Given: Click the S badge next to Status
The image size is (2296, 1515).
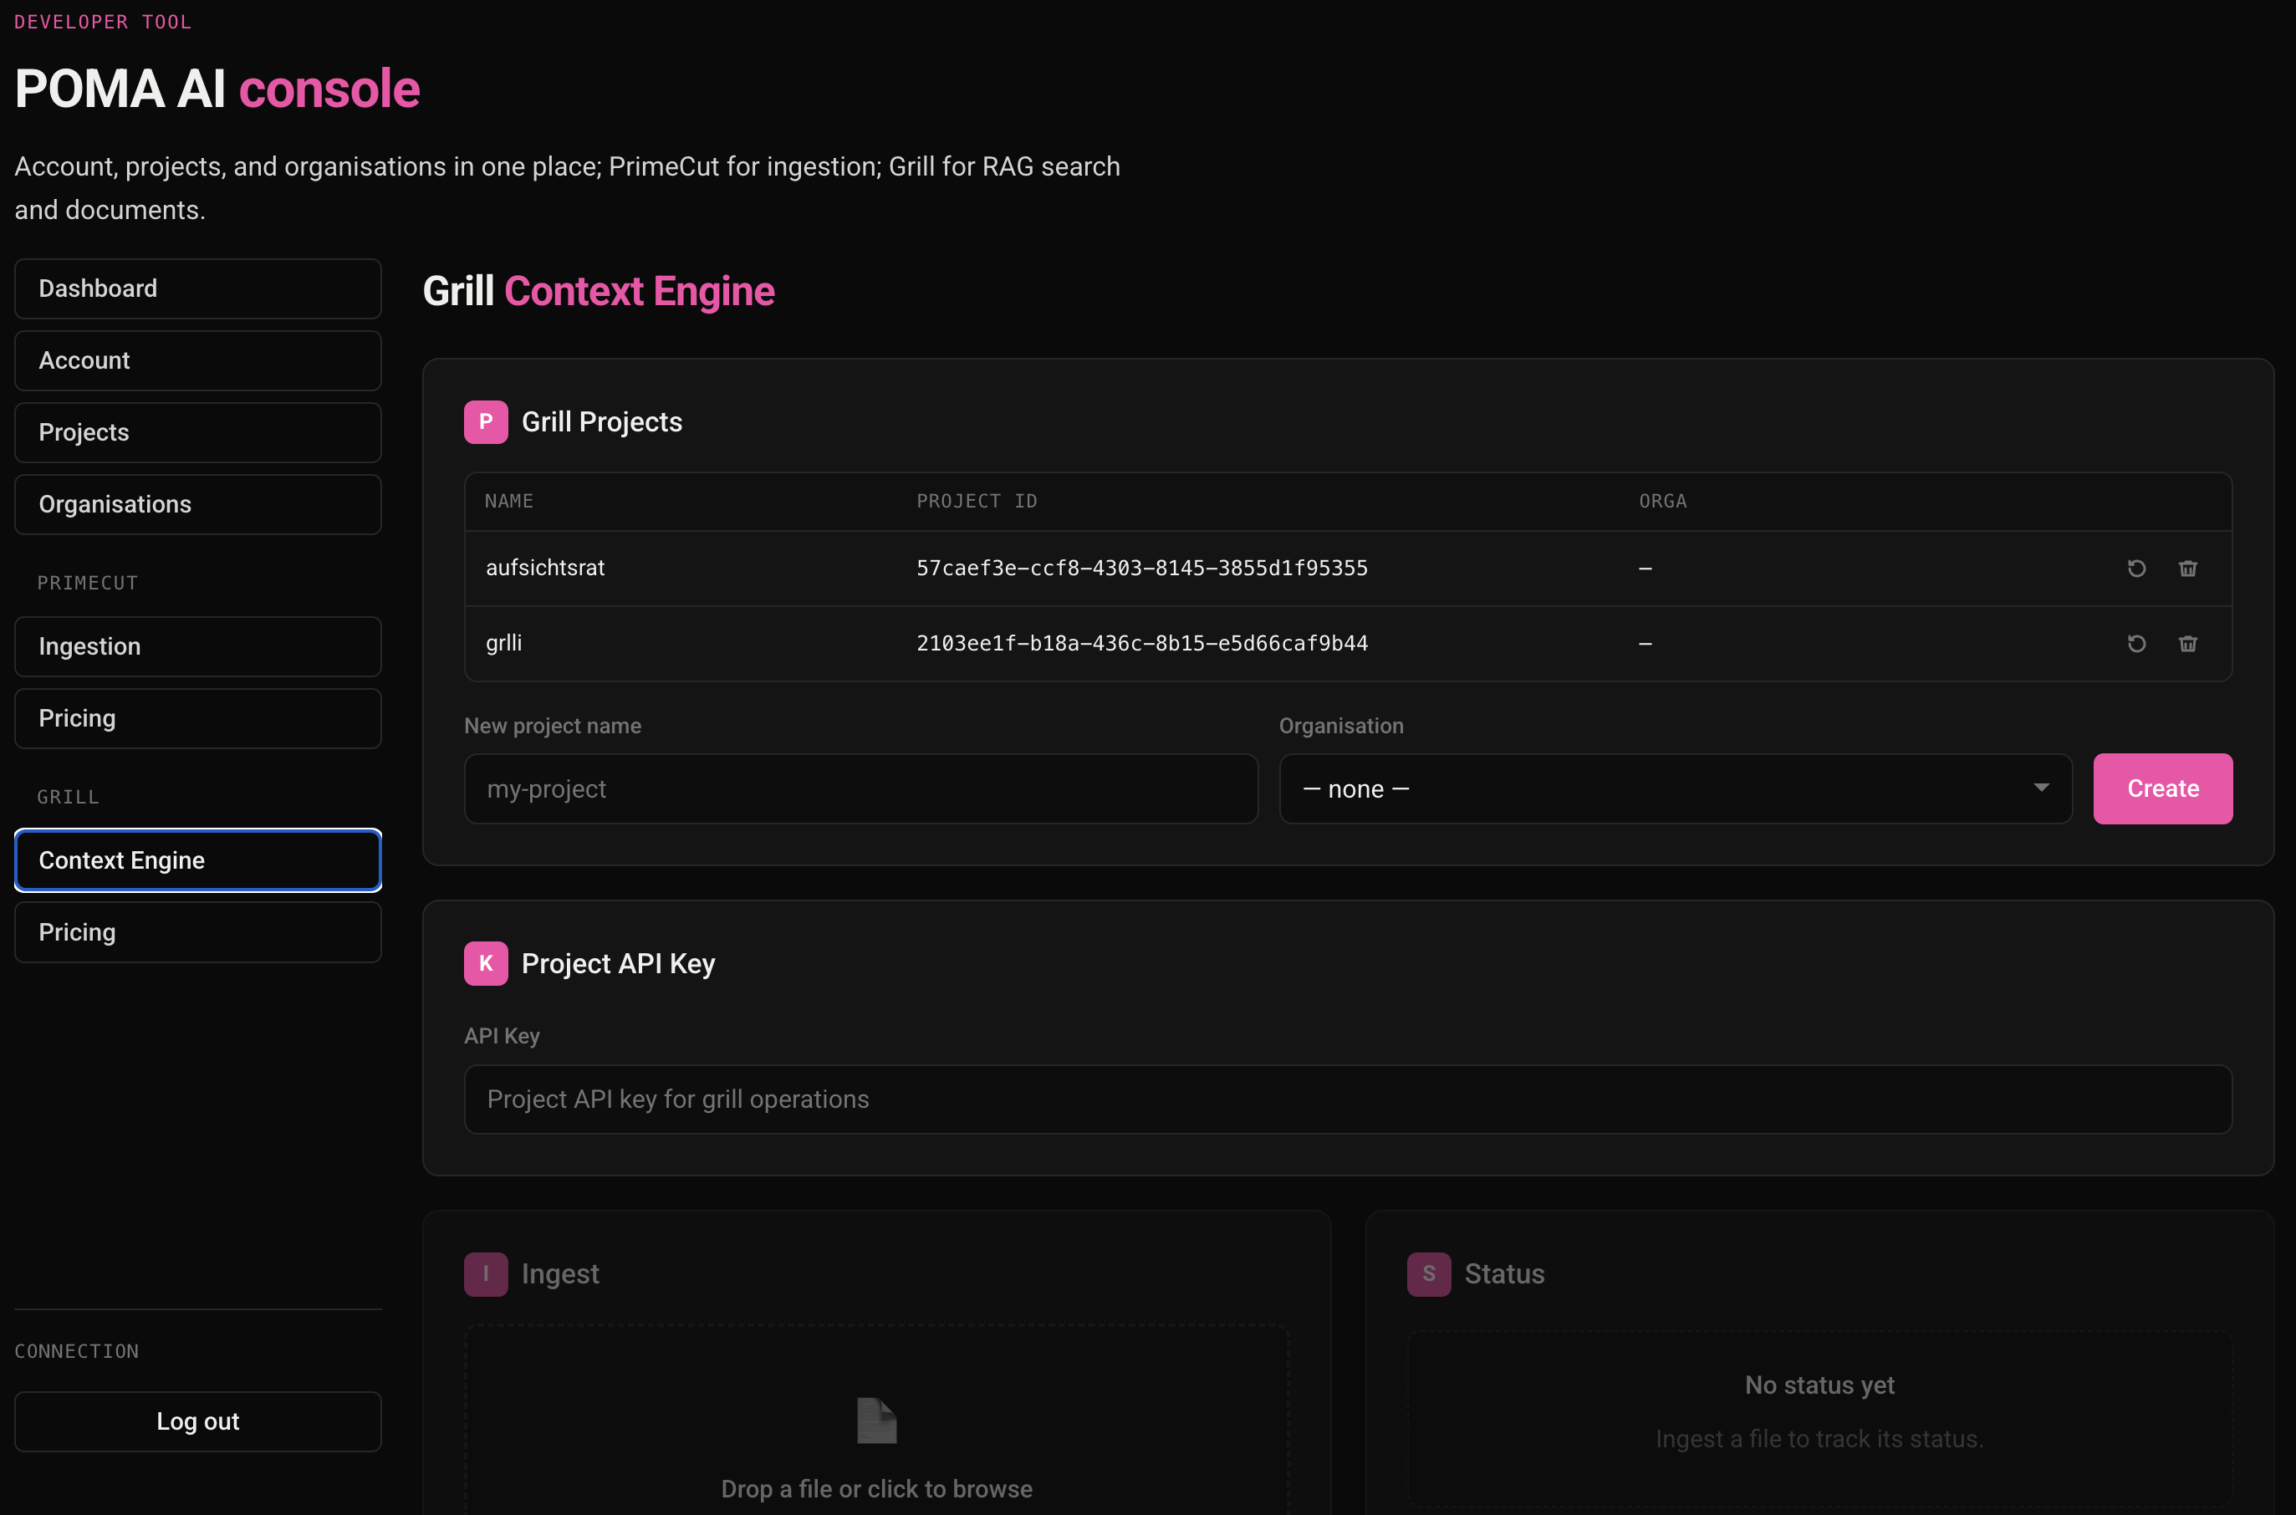Looking at the screenshot, I should pos(1428,1273).
